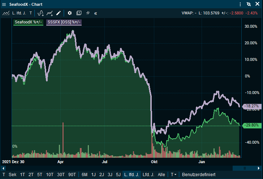Viewport: 263px width, 179px height.
Task: Toggle the SSSFX [OSS] %+/- legend series
Action: [64, 22]
